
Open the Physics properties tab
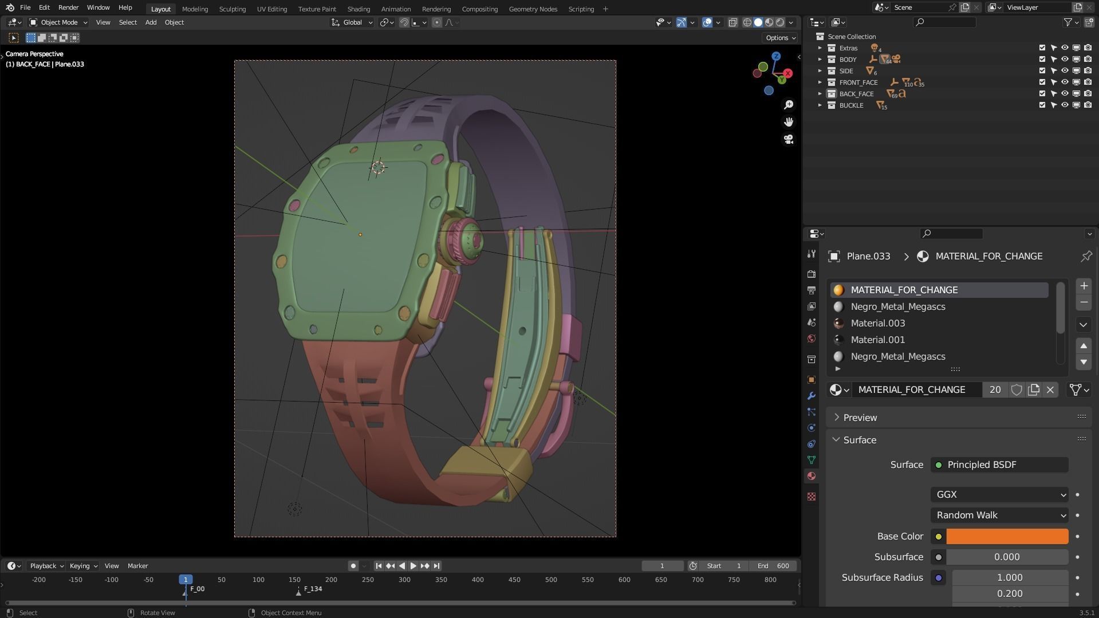pos(811,428)
